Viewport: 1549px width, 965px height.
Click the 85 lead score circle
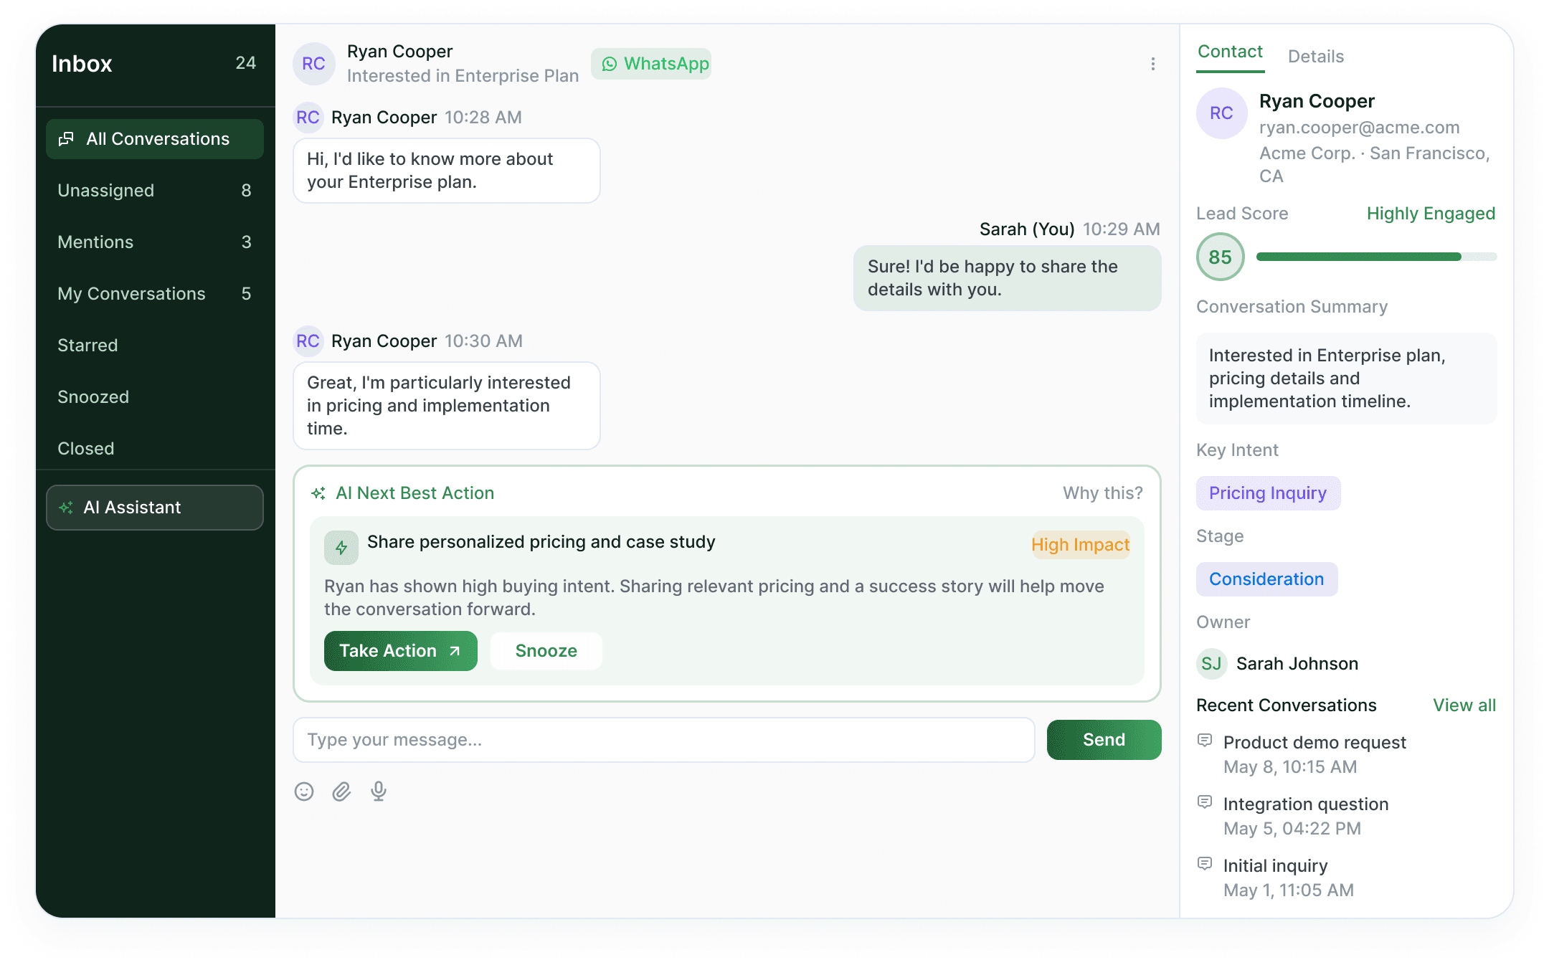[x=1221, y=257]
